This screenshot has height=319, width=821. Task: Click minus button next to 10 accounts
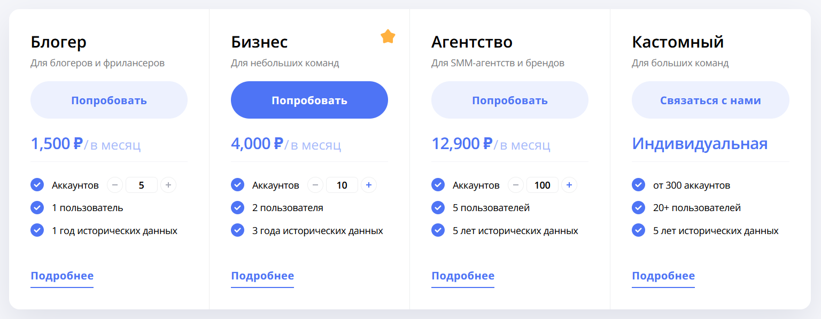[315, 185]
